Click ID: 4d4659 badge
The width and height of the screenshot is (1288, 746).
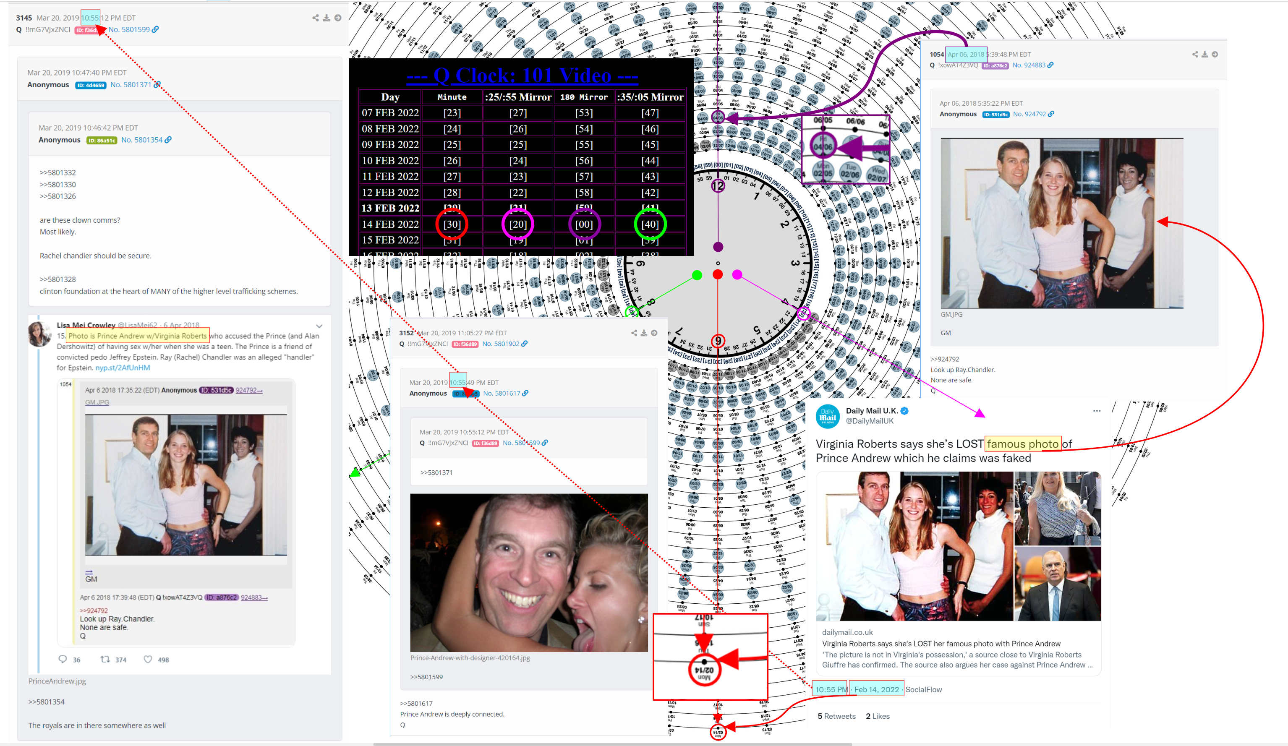pos(91,85)
